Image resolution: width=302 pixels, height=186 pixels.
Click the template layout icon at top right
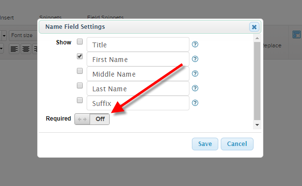click(297, 34)
